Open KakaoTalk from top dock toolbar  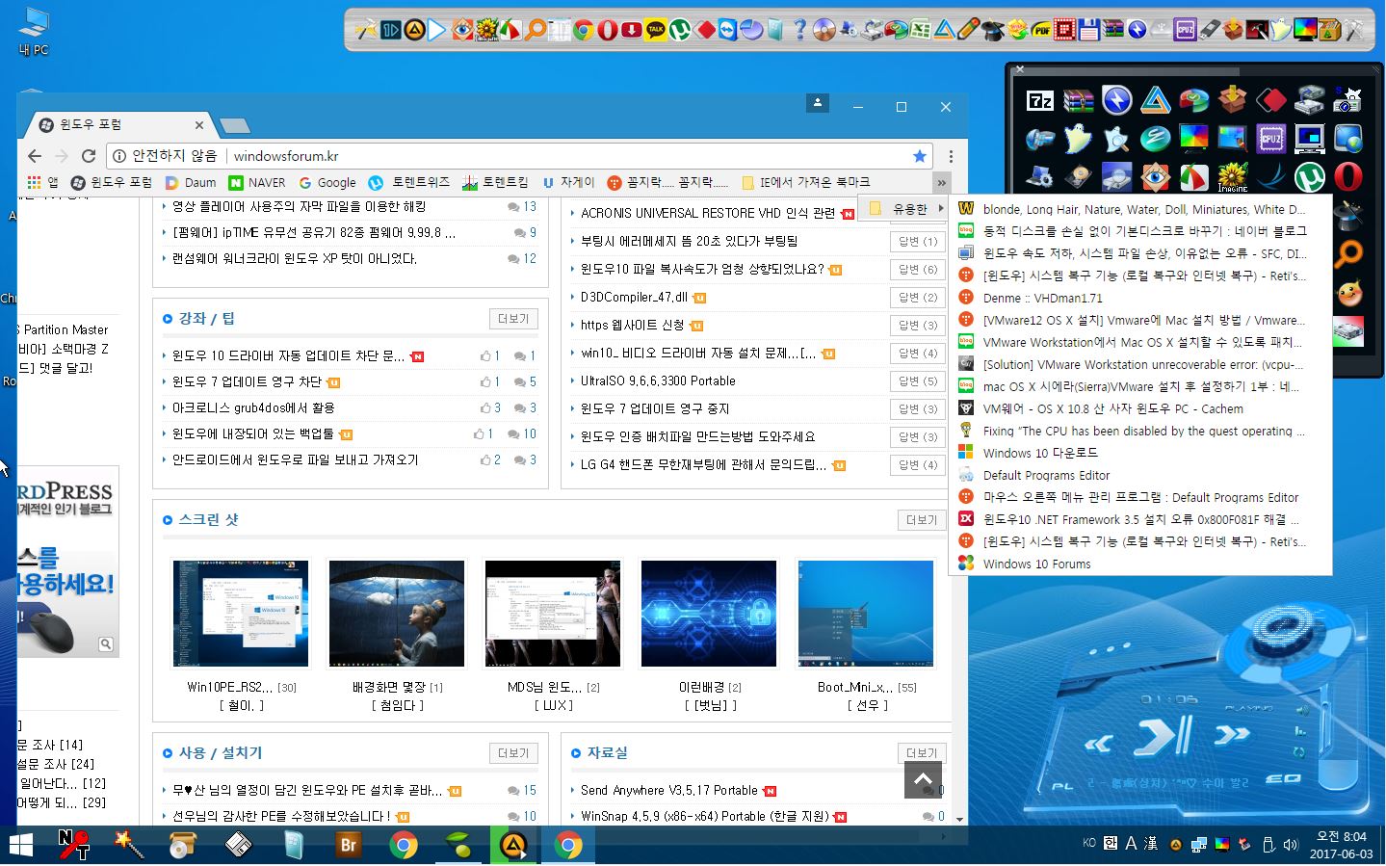pos(656,30)
